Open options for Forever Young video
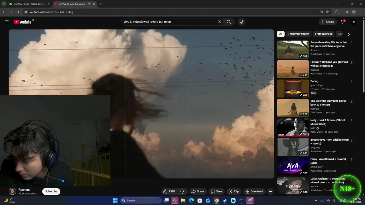Viewport: 365px width, 205px height. coord(352,62)
